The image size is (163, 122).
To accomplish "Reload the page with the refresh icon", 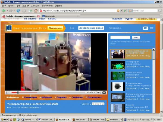I will 18,11.
